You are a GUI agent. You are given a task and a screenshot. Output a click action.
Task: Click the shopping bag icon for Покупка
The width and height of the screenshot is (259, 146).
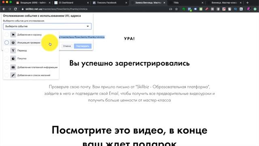pos(13,58)
